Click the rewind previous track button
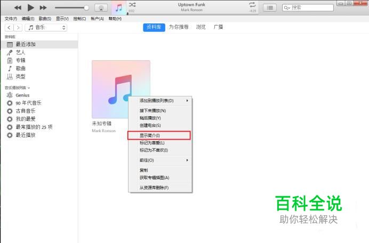This screenshot has width=369, height=243. tap(18, 8)
